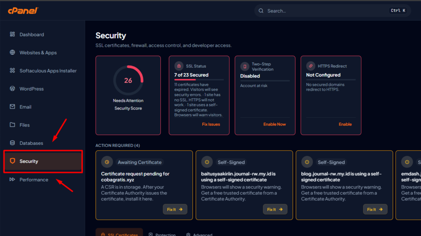This screenshot has height=236, width=421.
Task: Click Fix It for cobagratis.xyz certificate
Action: tap(175, 209)
